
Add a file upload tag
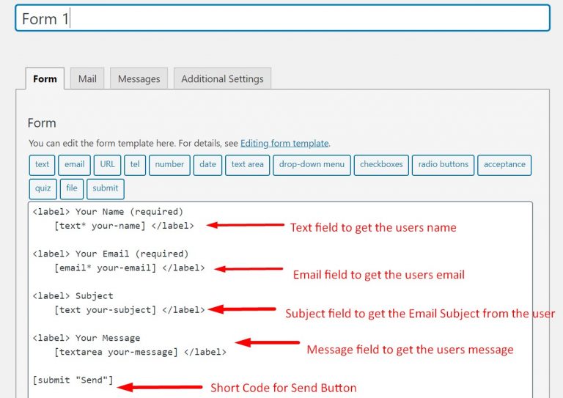point(72,189)
